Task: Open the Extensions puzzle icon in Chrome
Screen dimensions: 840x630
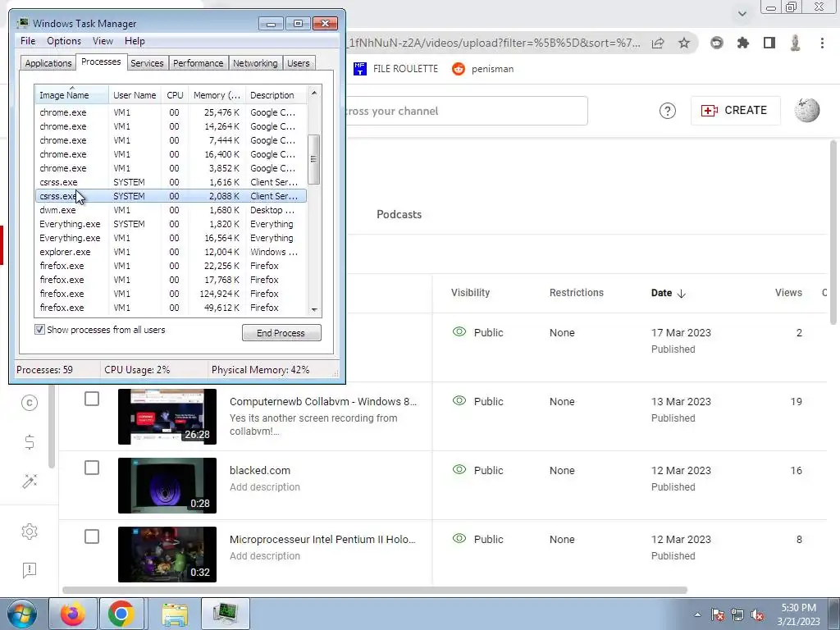Action: tap(742, 43)
